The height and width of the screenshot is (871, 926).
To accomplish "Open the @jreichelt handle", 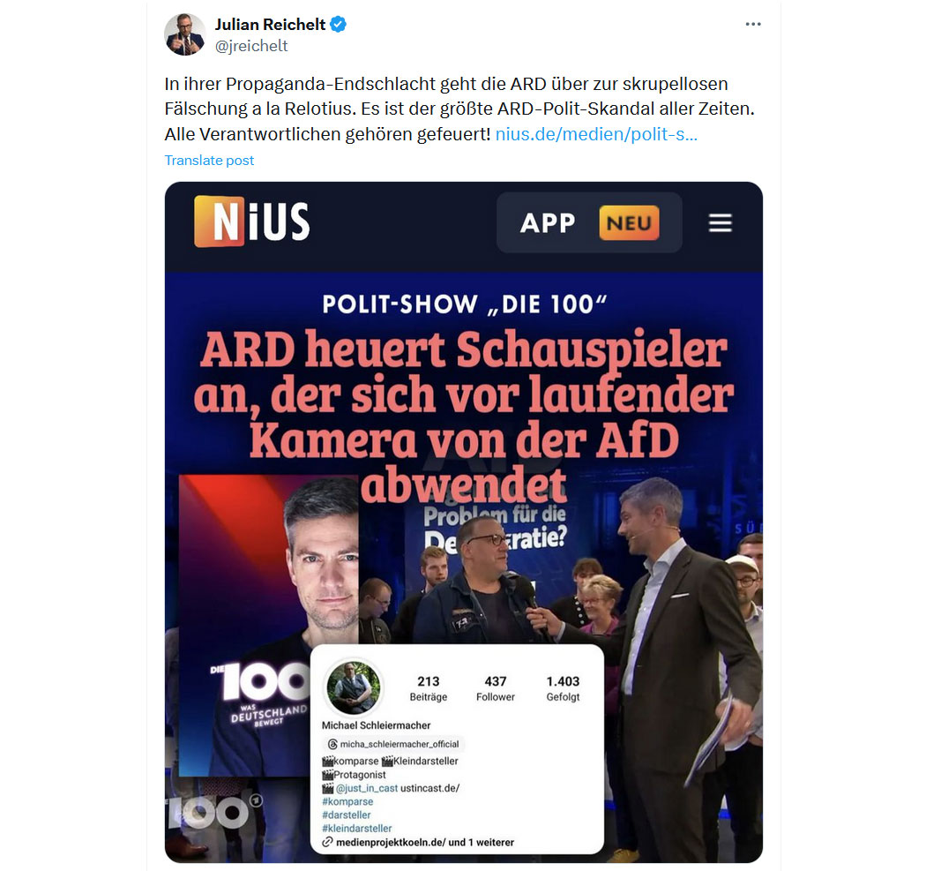I will coord(251,46).
